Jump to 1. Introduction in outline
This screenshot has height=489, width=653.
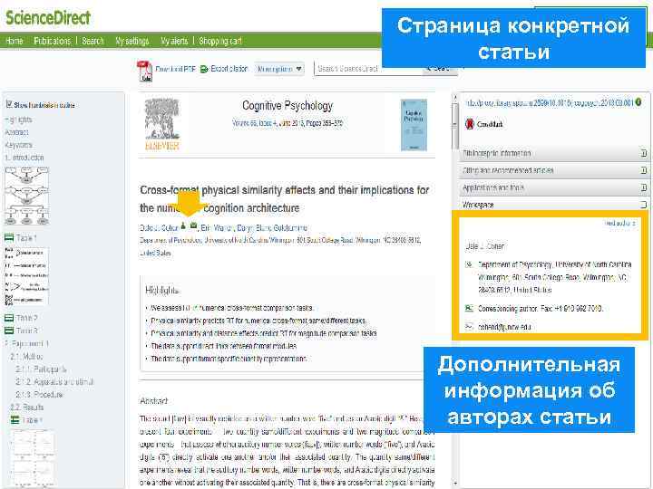point(24,158)
